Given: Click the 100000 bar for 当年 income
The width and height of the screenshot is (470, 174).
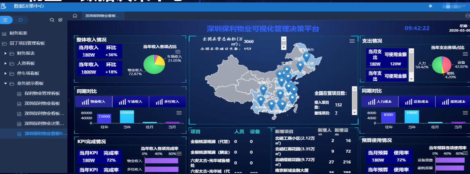Looking at the screenshot, I should (x=127, y=117).
